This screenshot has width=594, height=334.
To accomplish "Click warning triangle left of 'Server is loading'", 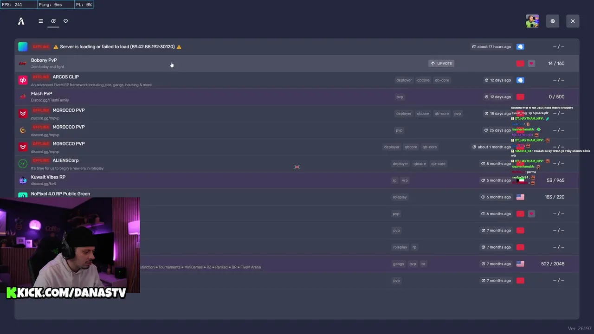I will click(x=56, y=47).
